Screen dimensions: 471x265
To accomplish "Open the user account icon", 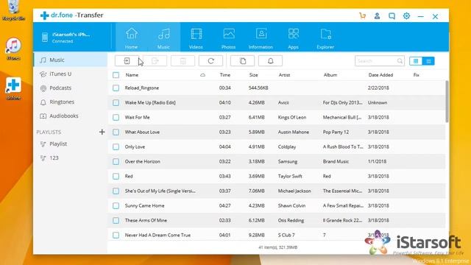I will pyautogui.click(x=377, y=16).
